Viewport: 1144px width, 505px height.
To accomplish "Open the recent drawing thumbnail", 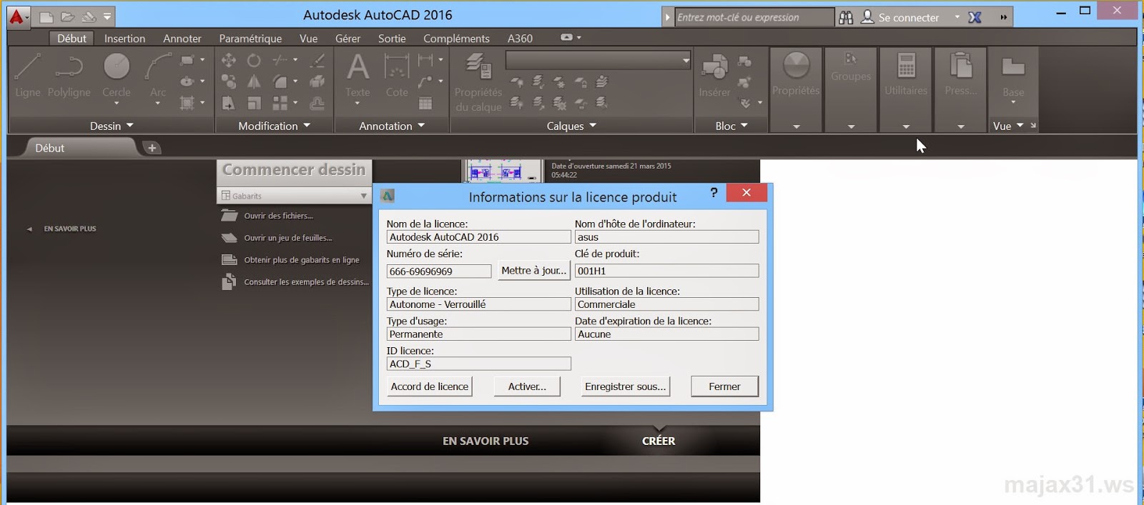I will point(504,171).
